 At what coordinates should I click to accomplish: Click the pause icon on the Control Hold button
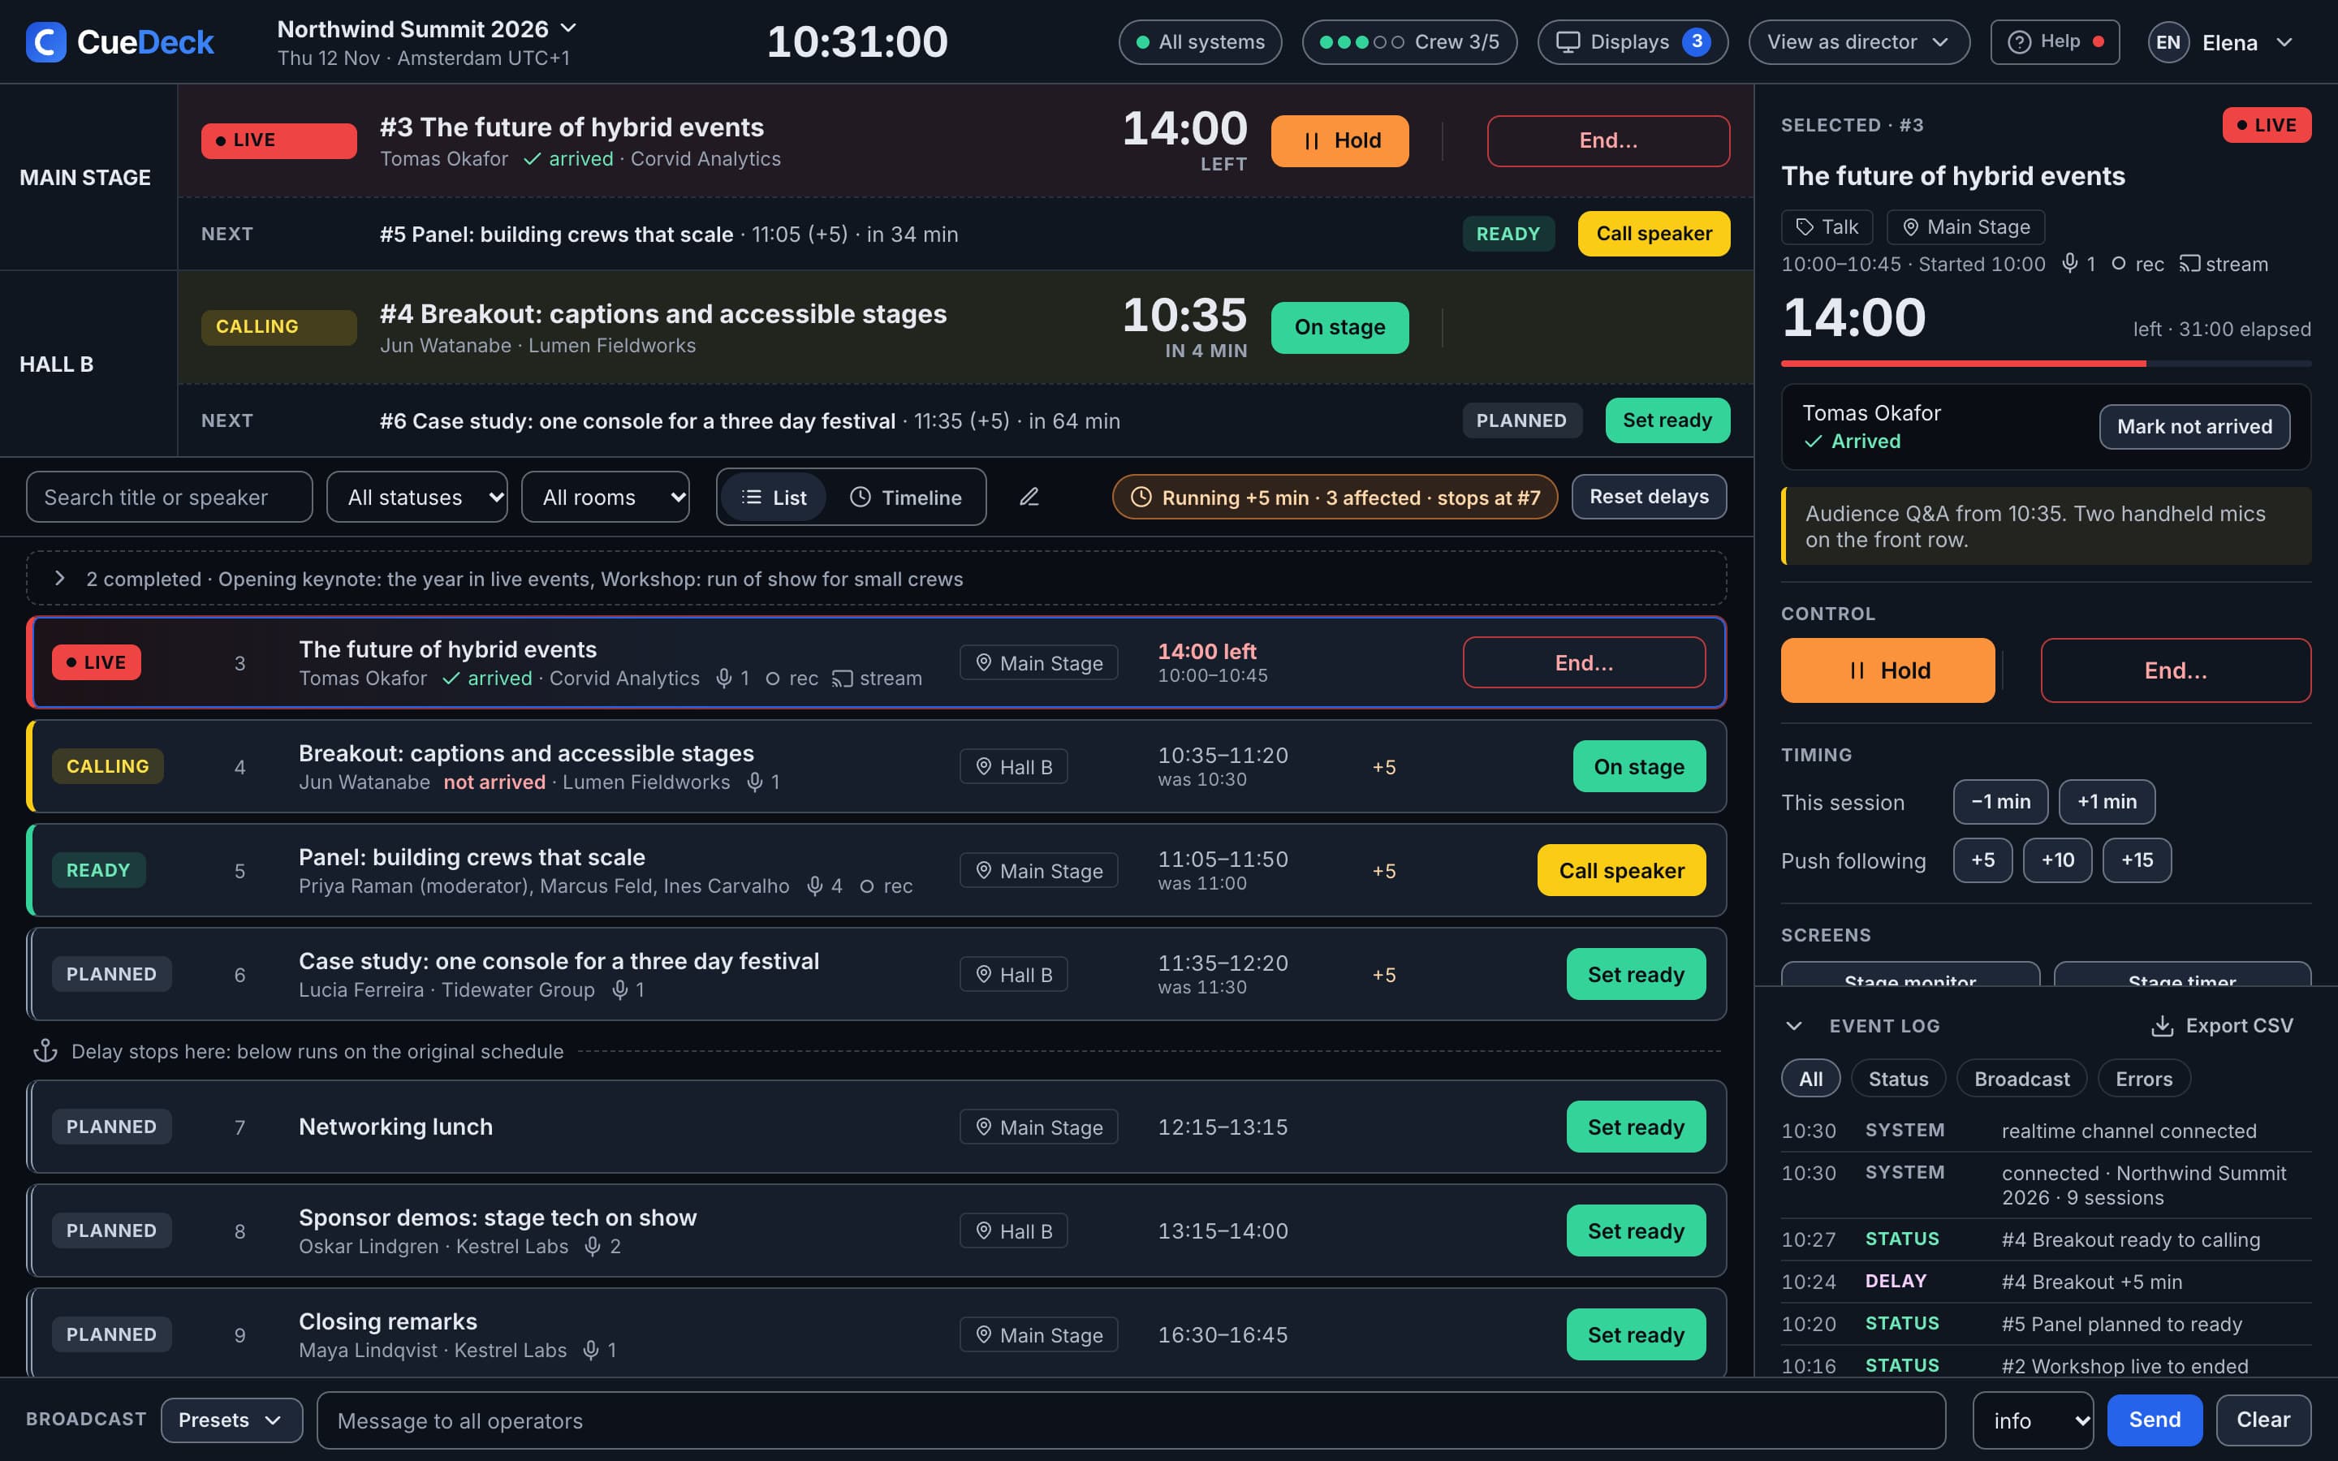(1856, 670)
